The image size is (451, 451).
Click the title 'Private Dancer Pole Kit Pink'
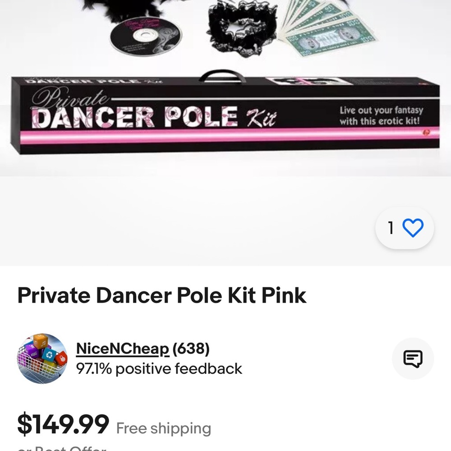pyautogui.click(x=161, y=295)
